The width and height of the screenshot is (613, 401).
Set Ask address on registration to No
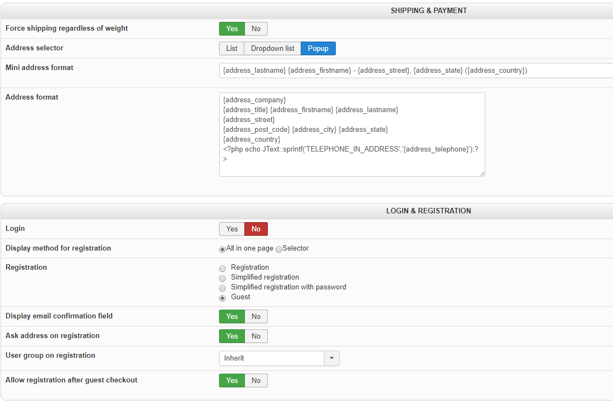(x=256, y=336)
